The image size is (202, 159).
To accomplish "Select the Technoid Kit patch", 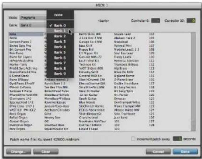I will pos(87,64).
